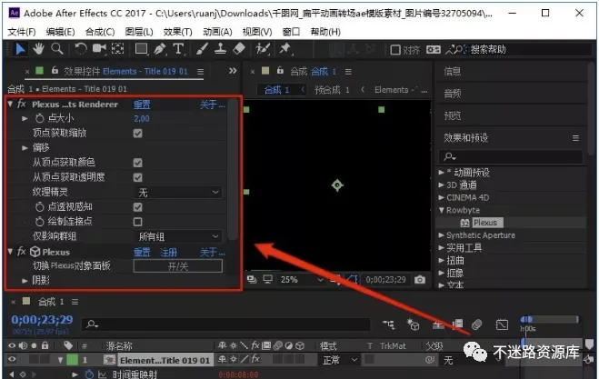Open the 编辑(E) menu
The width and height of the screenshot is (599, 379).
point(60,32)
